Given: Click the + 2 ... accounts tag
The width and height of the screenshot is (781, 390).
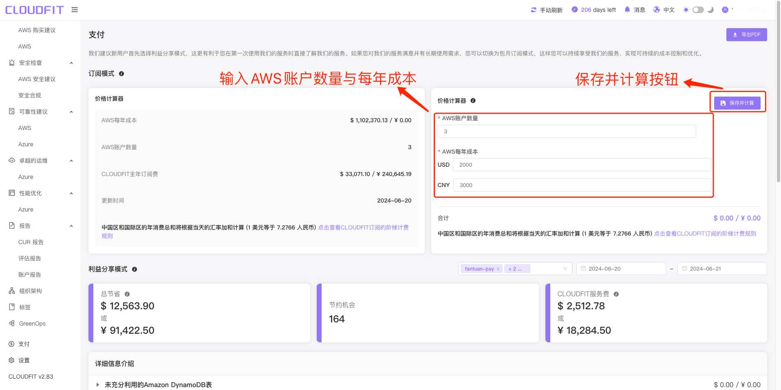Looking at the screenshot, I should (517, 269).
